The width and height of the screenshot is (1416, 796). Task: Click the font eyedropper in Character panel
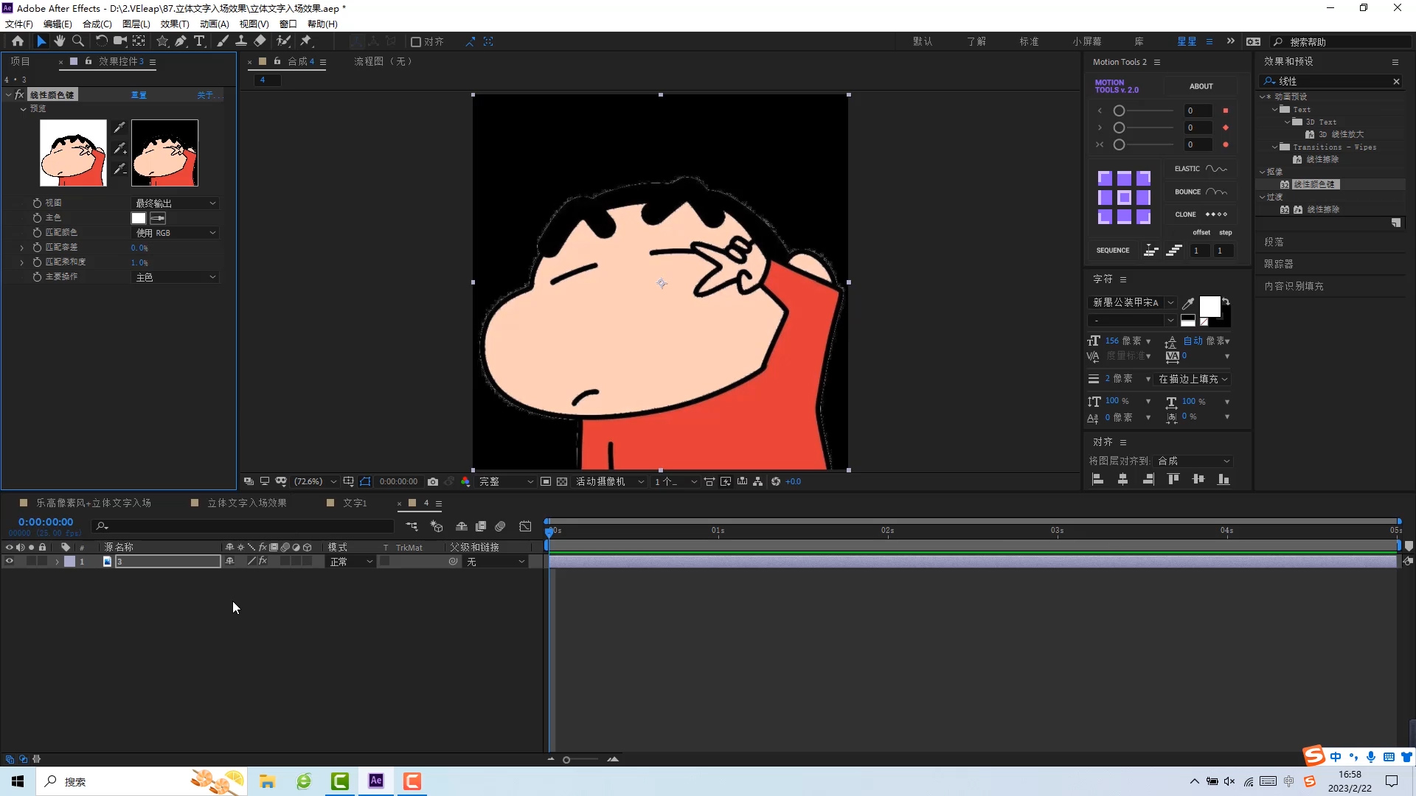coord(1188,303)
